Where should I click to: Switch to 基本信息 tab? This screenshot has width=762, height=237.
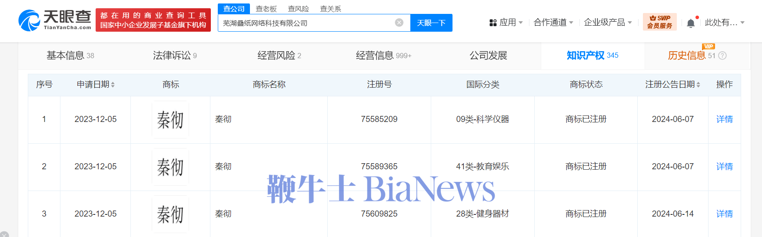click(70, 56)
